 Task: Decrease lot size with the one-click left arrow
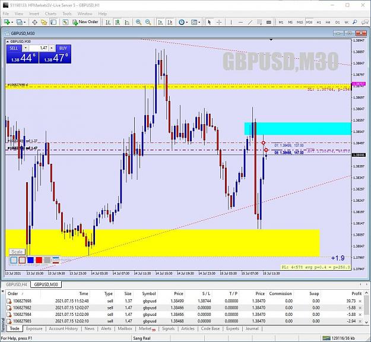[x=26, y=48]
